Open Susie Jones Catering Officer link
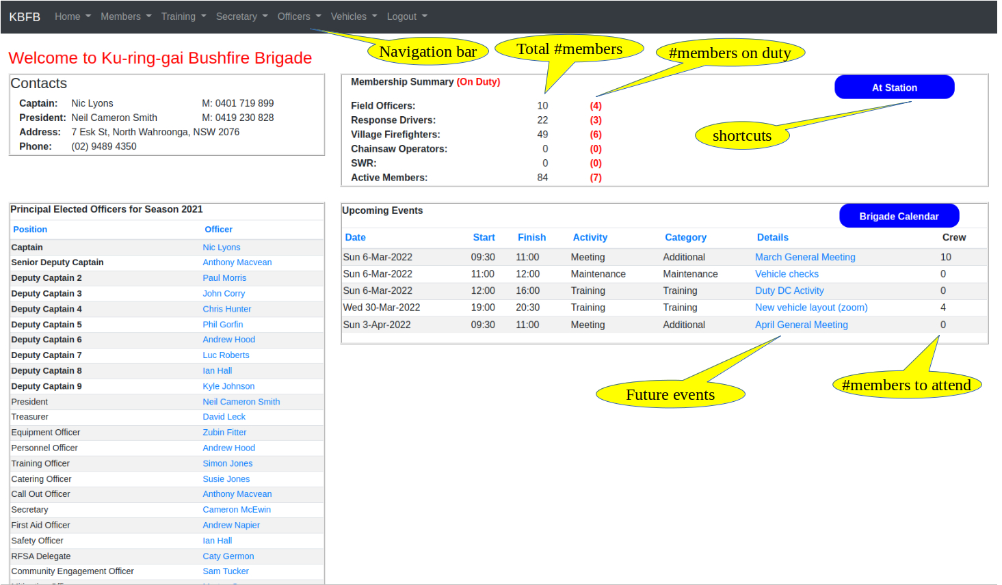This screenshot has width=1002, height=585. 226,479
